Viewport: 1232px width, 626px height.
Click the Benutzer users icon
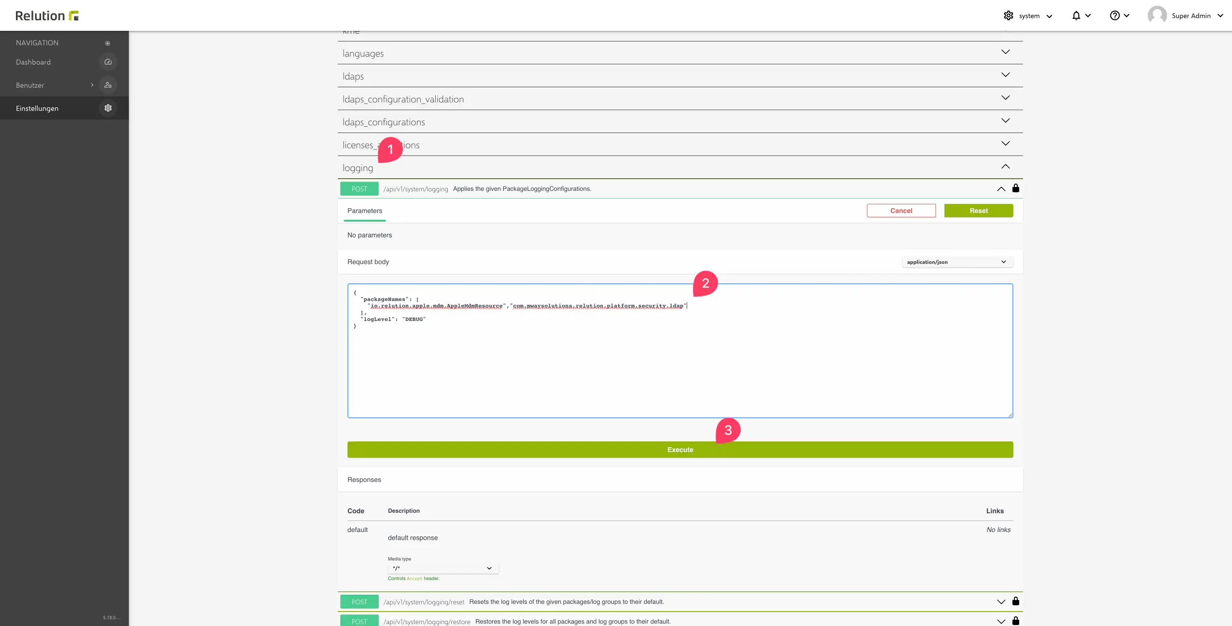tap(108, 85)
